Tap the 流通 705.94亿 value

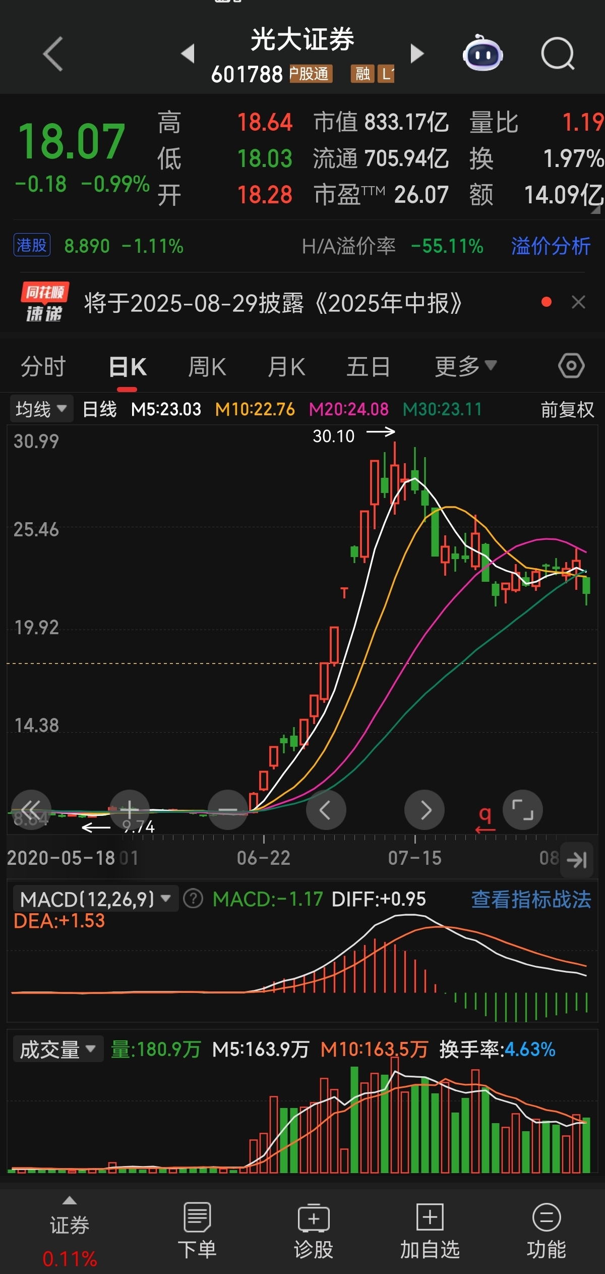click(x=381, y=158)
